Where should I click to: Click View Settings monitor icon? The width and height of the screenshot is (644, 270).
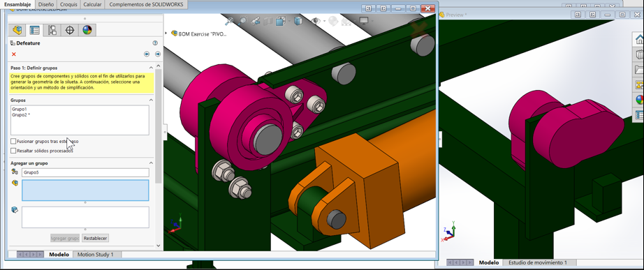coord(363,20)
